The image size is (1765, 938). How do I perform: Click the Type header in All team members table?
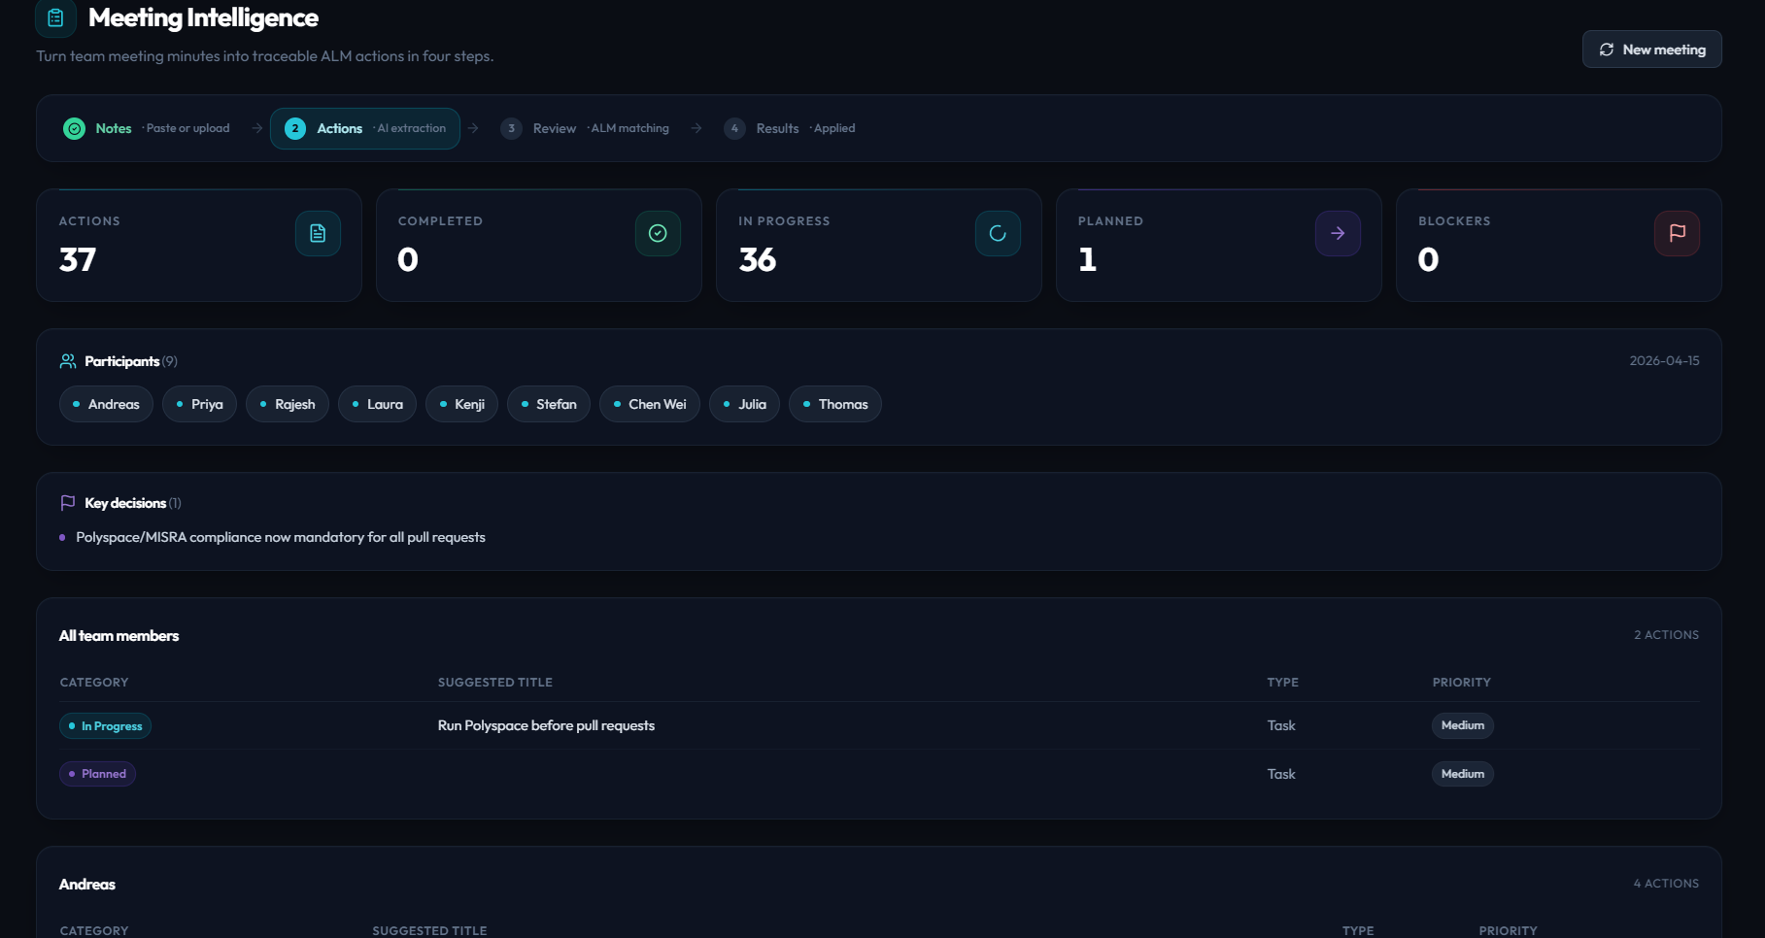(1282, 683)
